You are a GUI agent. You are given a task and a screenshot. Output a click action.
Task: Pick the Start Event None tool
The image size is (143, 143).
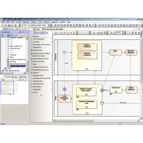[39, 56]
